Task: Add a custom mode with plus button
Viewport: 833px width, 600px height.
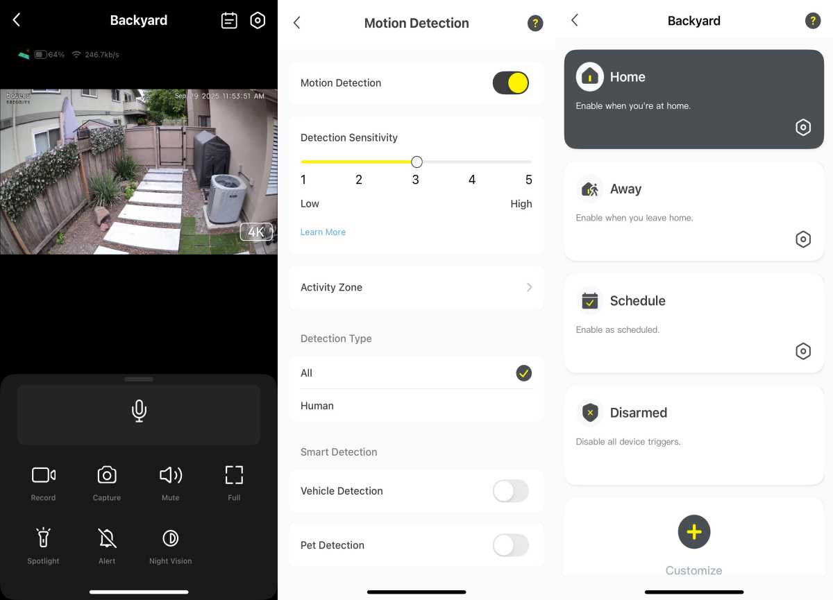Action: tap(693, 532)
